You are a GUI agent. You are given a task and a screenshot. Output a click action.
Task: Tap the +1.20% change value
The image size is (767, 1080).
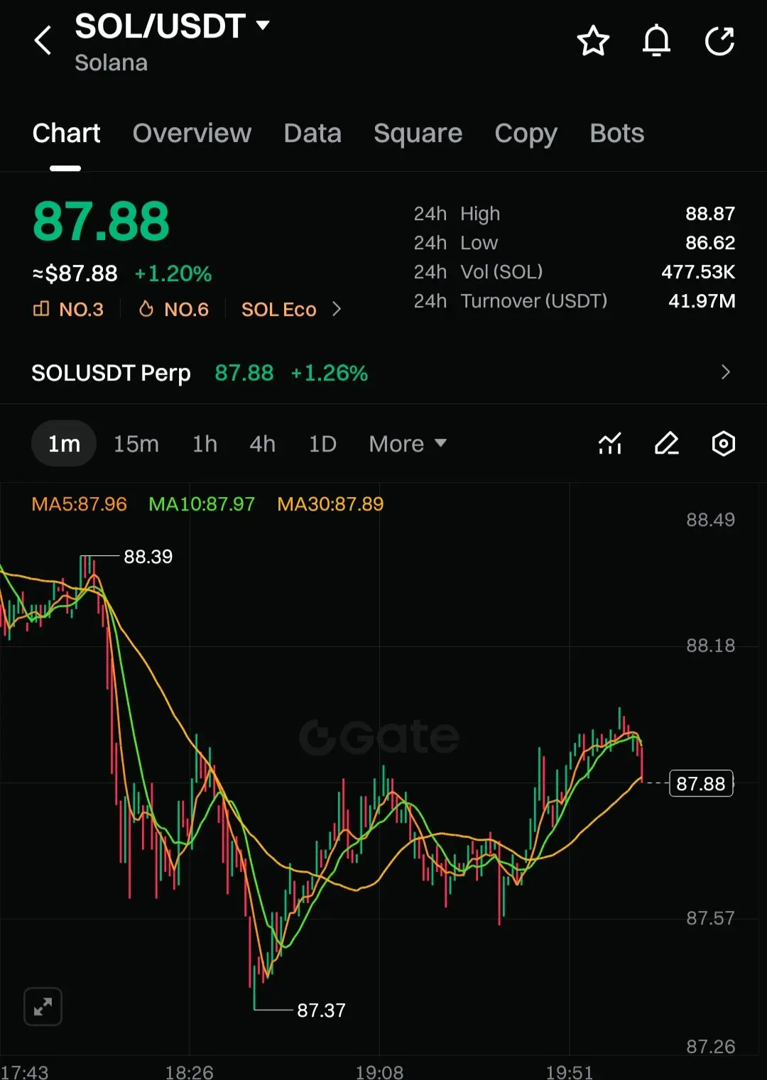(173, 273)
